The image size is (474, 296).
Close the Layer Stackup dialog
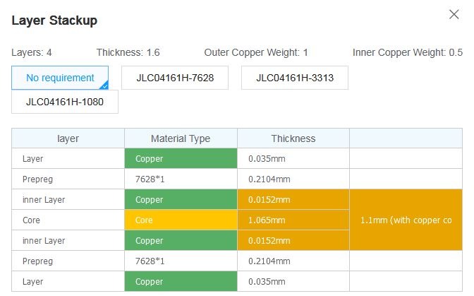tap(454, 14)
